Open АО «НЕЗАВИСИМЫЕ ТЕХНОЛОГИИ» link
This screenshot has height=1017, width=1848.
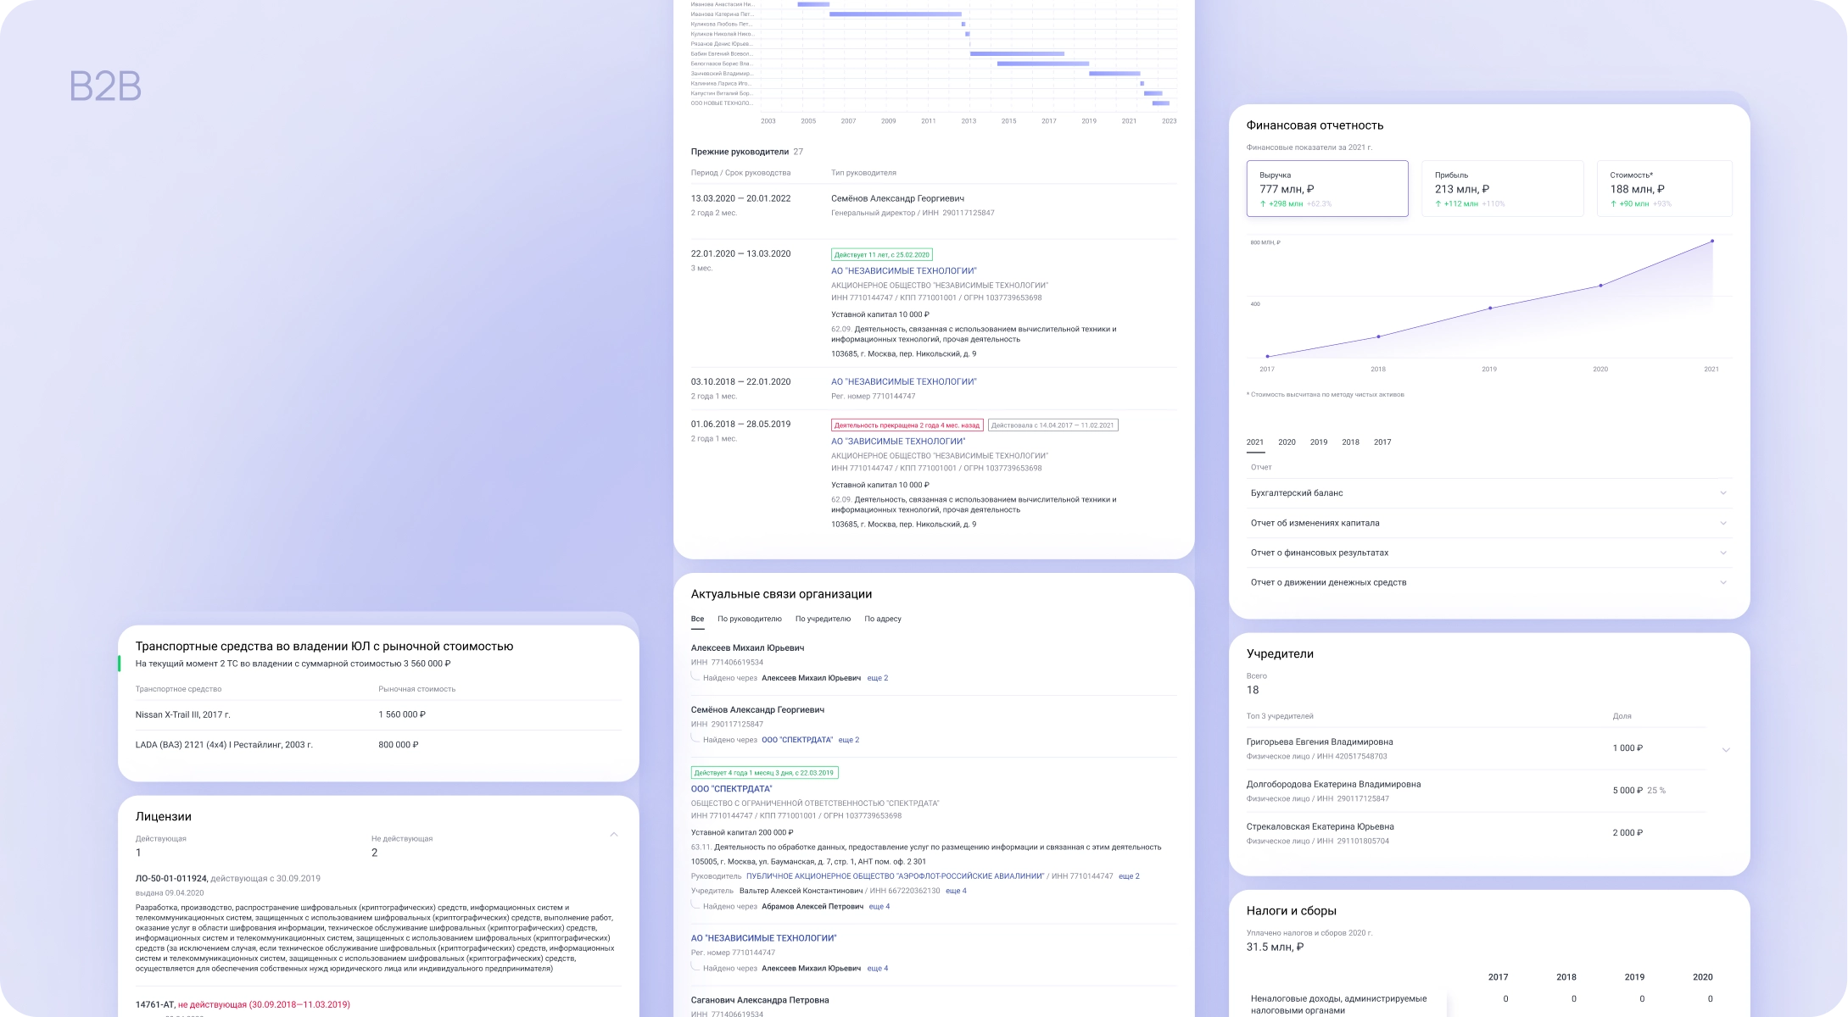point(764,938)
